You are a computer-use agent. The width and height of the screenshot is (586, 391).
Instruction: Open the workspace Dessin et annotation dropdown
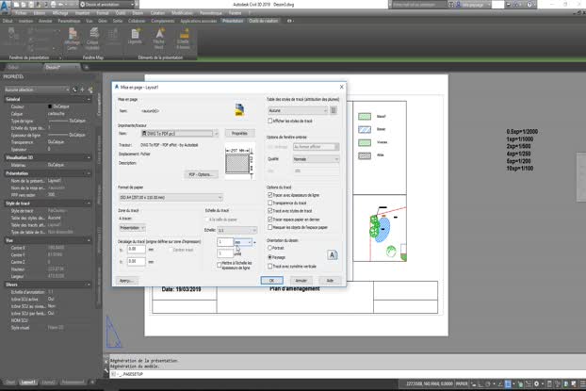click(107, 5)
